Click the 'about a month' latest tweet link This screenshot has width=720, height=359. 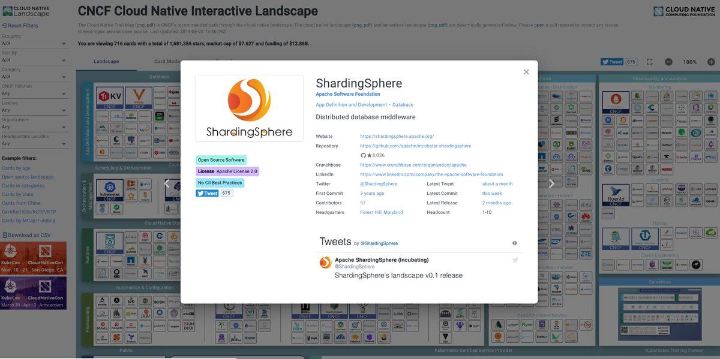497,184
